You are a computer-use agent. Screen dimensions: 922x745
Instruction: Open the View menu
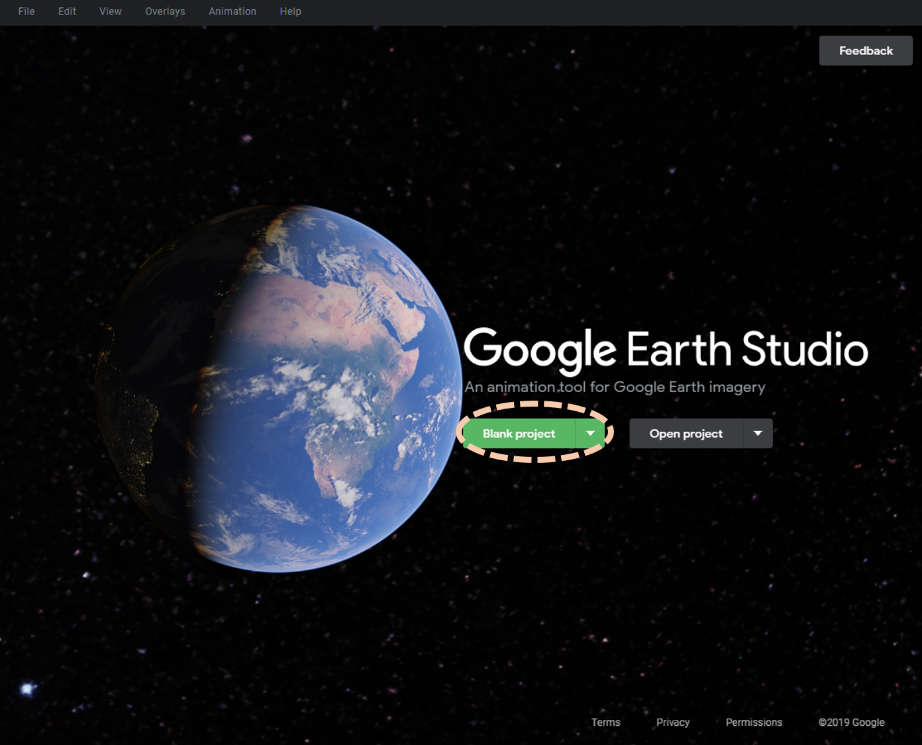point(111,11)
